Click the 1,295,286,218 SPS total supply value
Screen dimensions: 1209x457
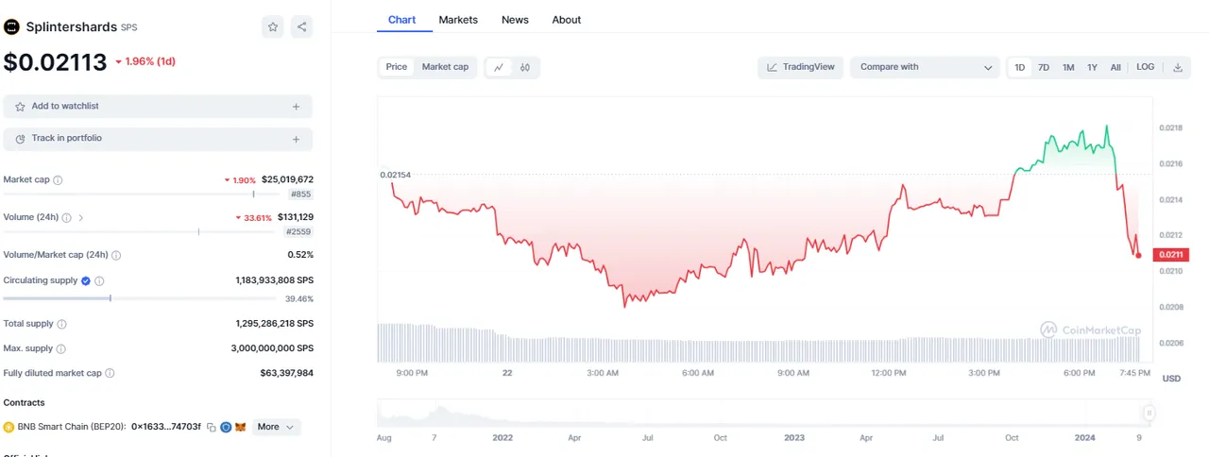coord(274,324)
